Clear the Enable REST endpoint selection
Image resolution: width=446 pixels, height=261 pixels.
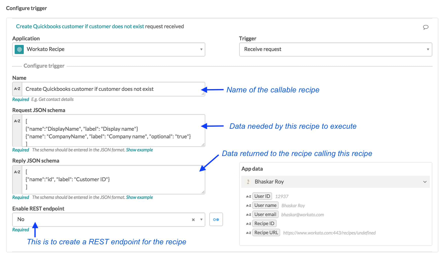(x=193, y=219)
